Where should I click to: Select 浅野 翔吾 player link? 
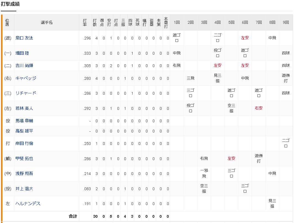24,174
